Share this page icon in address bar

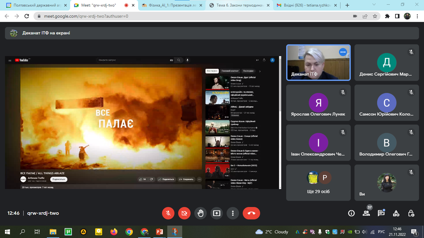pos(365,16)
